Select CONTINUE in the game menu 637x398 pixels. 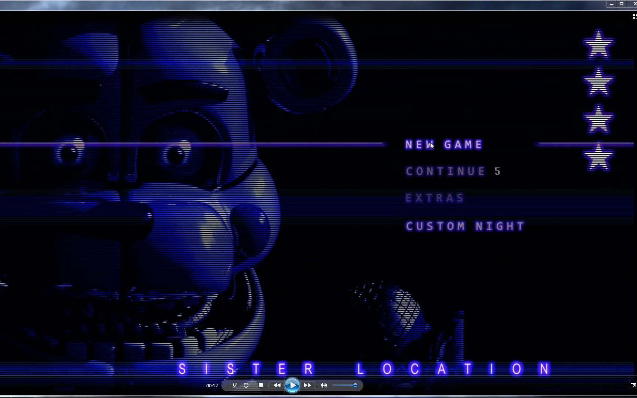(445, 171)
